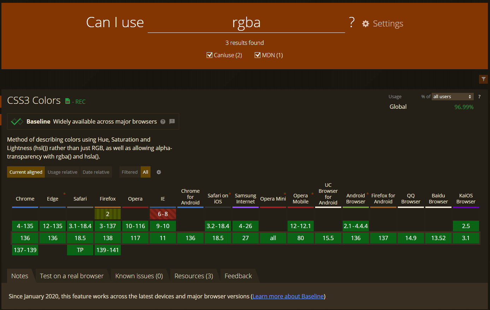
Task: Click Learn more about Baseline link
Action: (x=288, y=296)
